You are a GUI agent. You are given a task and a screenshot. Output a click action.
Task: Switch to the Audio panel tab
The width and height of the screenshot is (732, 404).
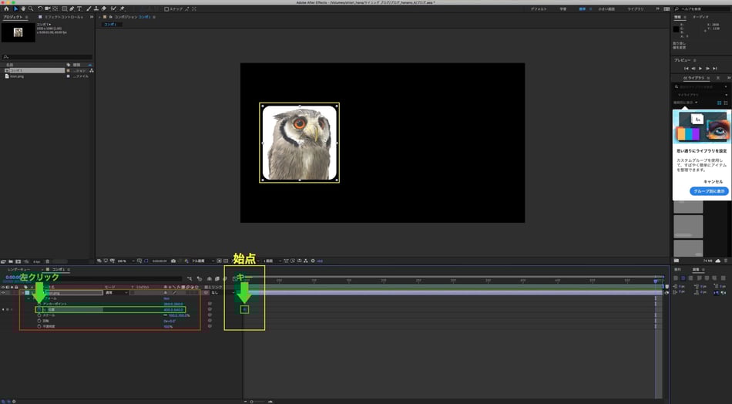(x=700, y=16)
